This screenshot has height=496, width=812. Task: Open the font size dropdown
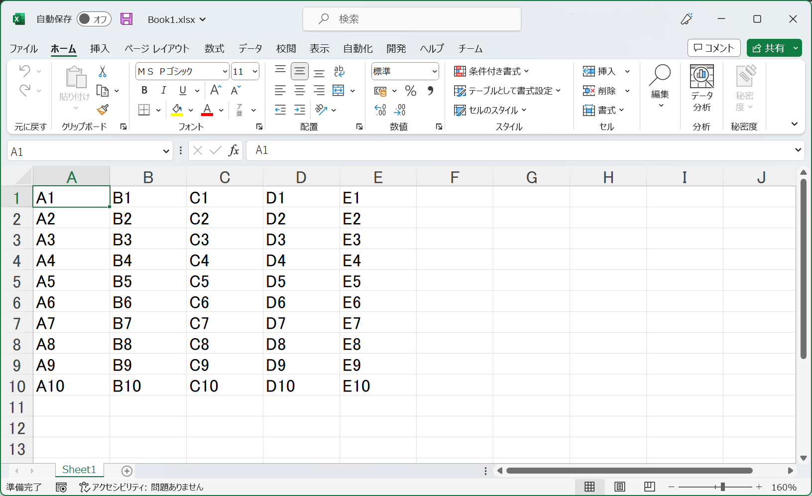(255, 72)
